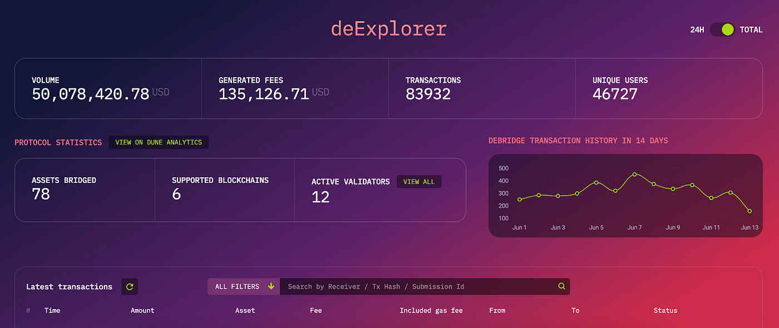Click the Asset column header
Image resolution: width=779 pixels, height=328 pixels.
click(x=245, y=310)
